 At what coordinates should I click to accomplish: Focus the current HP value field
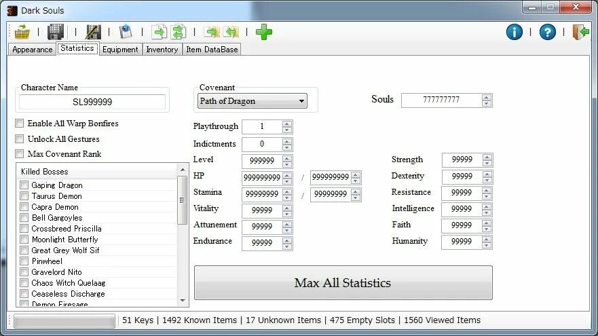tap(263, 178)
